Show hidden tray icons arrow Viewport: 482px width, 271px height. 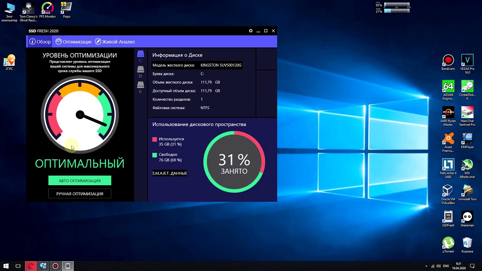pyautogui.click(x=426, y=266)
